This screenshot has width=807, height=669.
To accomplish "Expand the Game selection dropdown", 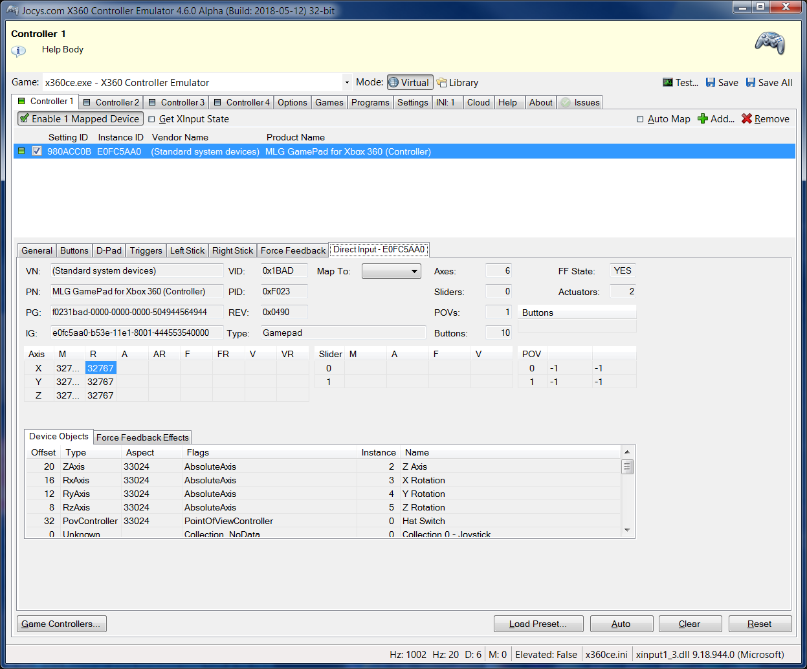I will coord(347,82).
